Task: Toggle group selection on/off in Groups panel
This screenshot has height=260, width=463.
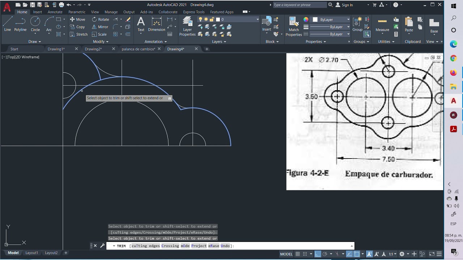Action: point(367,34)
